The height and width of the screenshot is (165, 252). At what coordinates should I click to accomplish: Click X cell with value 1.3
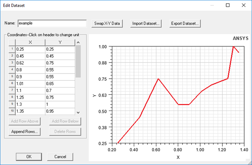(x=30, y=104)
